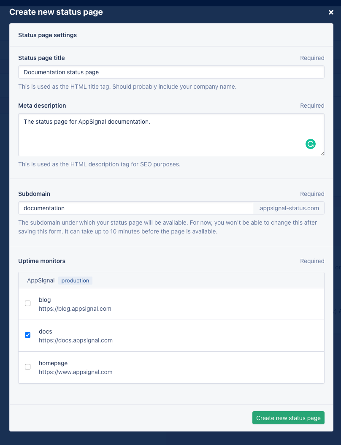Select the blog monitor name label

(45, 300)
